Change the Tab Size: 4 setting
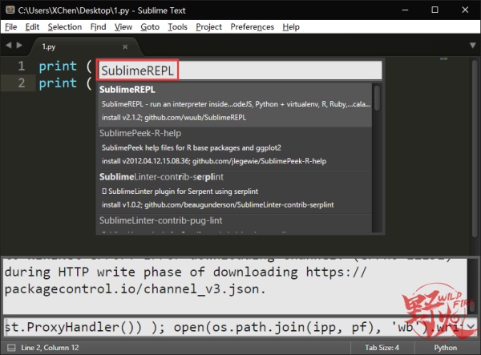 pyautogui.click(x=382, y=348)
